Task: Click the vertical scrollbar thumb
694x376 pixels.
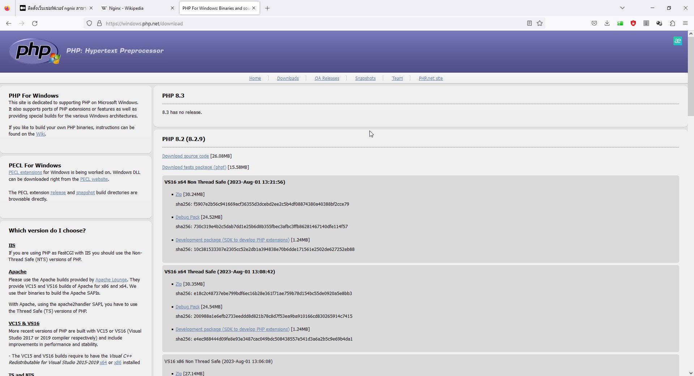Action: tap(691, 76)
